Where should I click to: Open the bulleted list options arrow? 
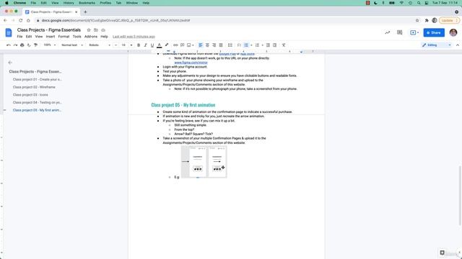tap(251, 45)
